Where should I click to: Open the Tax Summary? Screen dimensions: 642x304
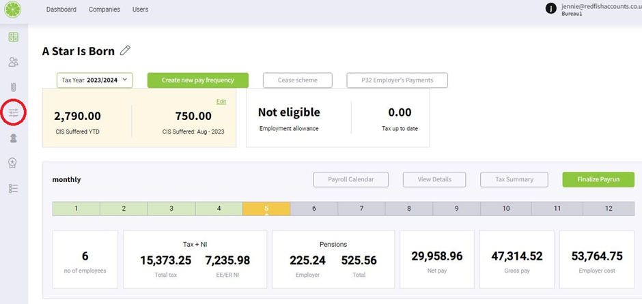tap(514, 179)
